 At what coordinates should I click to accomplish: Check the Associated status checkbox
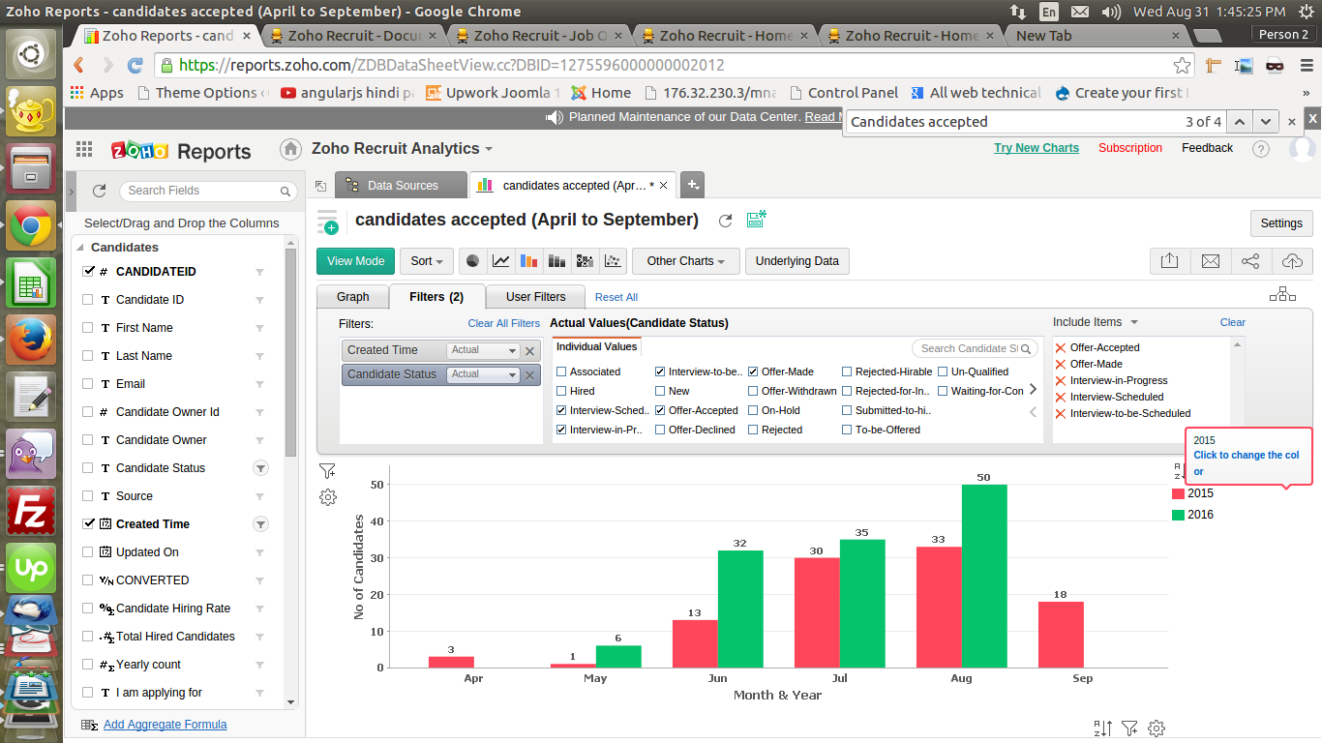click(x=561, y=371)
